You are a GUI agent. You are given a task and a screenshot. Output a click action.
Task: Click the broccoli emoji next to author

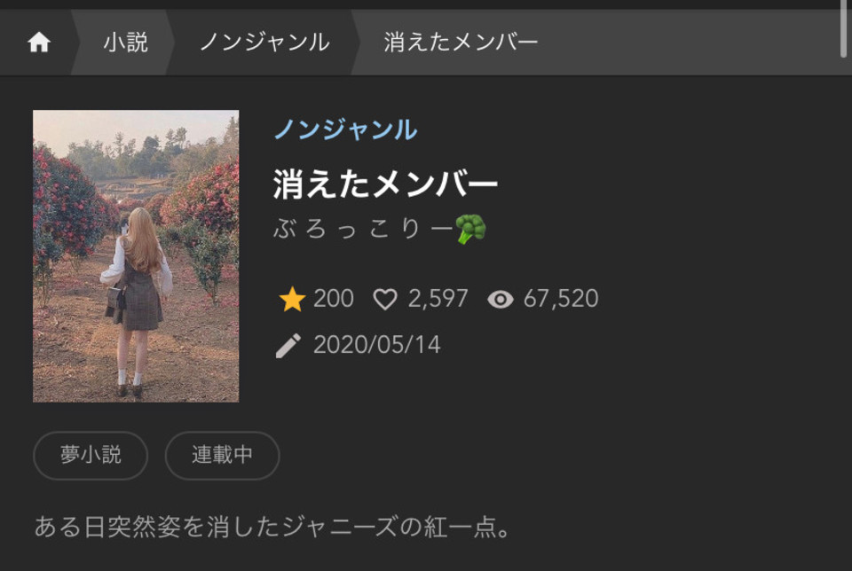470,229
